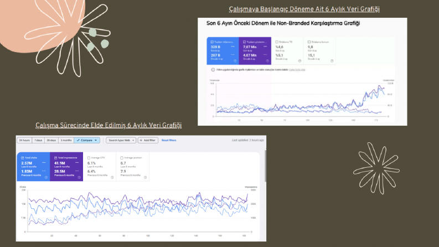Toggle the Total clicks checkbox
Screen dimensions: 439x247
tap(22, 158)
